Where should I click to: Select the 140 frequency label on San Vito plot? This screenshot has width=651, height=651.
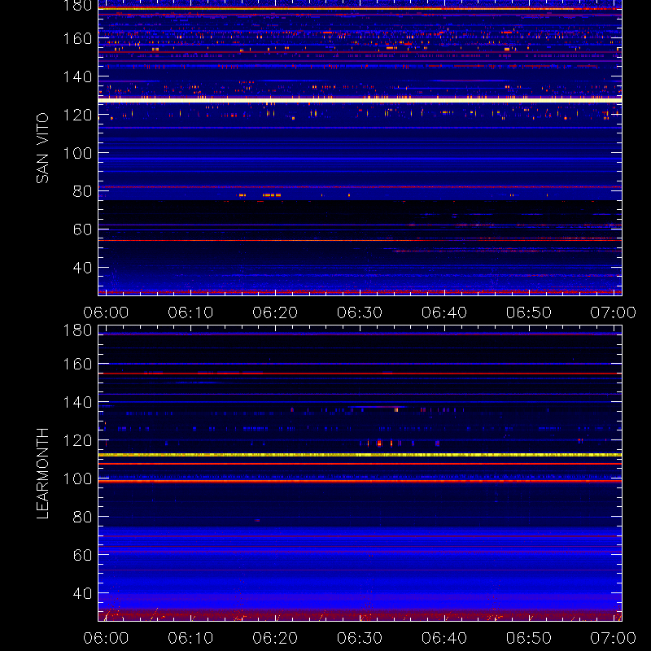77,76
